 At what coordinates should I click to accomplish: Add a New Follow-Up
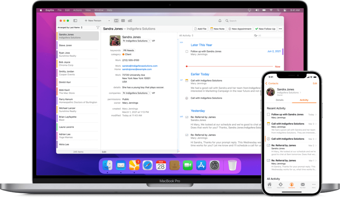pyautogui.click(x=265, y=29)
